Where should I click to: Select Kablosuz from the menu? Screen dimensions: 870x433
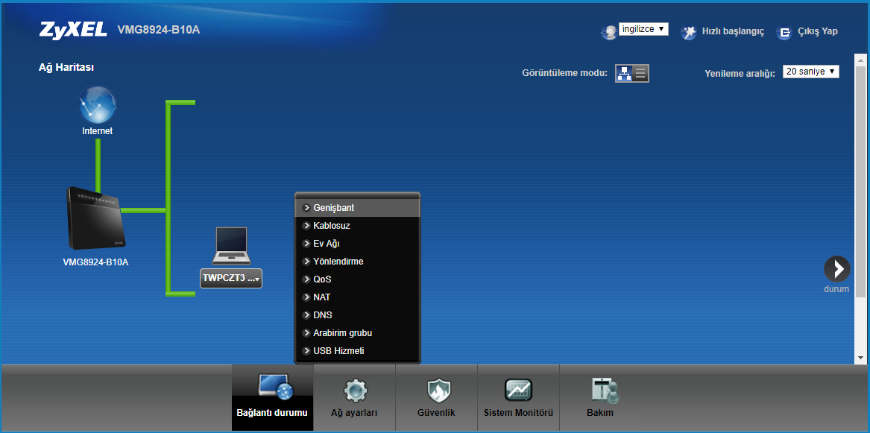pyautogui.click(x=357, y=226)
